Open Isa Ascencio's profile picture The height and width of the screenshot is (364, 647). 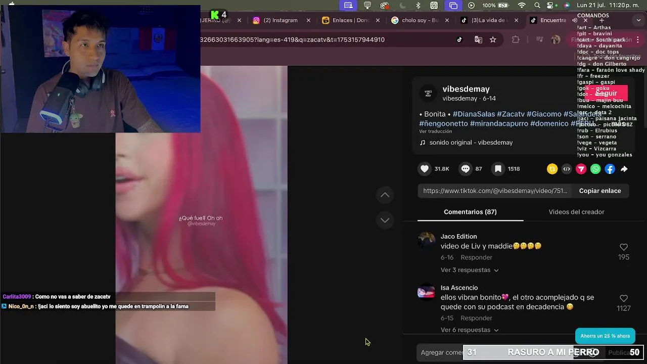pos(426,292)
